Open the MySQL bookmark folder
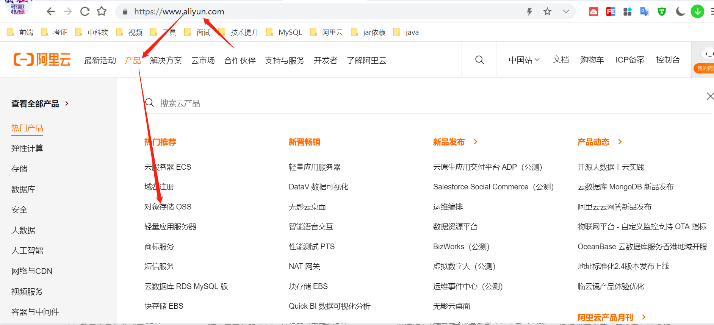The height and width of the screenshot is (325, 714). click(284, 32)
